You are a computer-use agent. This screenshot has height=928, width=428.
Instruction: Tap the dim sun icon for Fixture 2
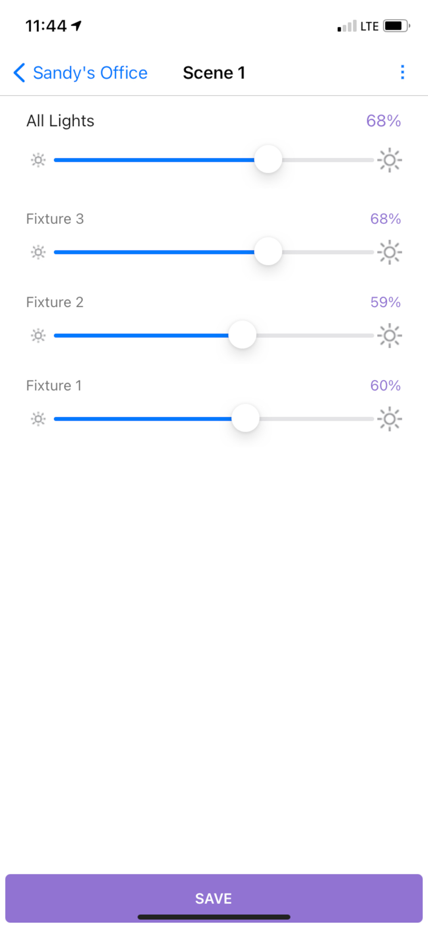[x=38, y=335]
